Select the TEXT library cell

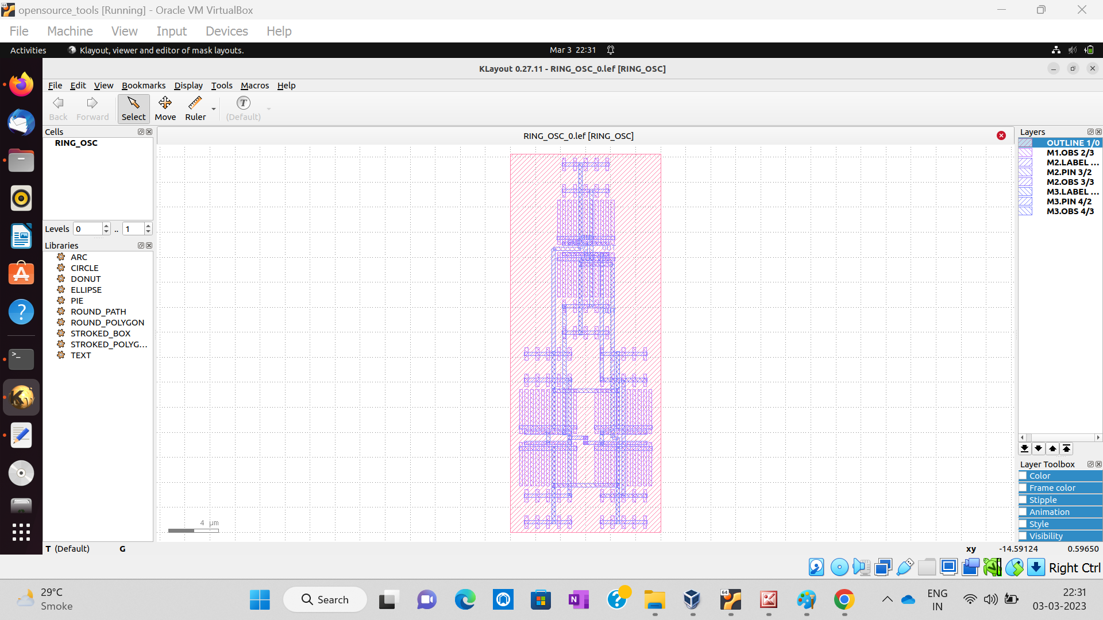tap(80, 355)
